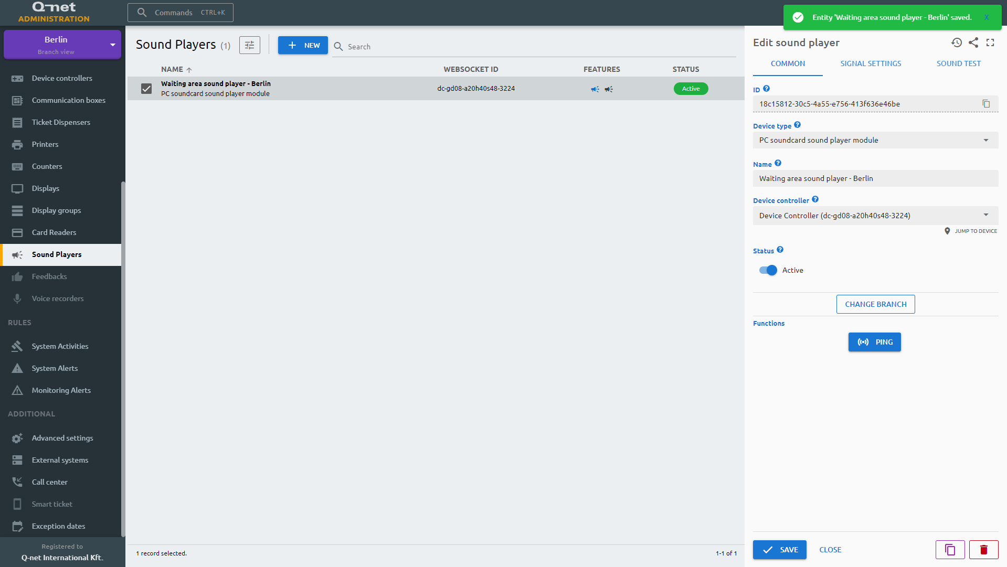This screenshot has width=1007, height=567.
Task: Edit the Name text field
Action: pos(875,178)
